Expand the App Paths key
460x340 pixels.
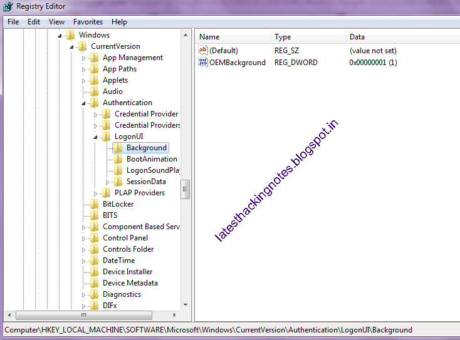pos(83,70)
